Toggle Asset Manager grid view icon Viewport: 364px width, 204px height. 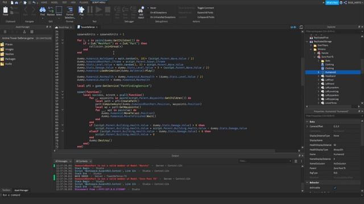tap(32, 32)
